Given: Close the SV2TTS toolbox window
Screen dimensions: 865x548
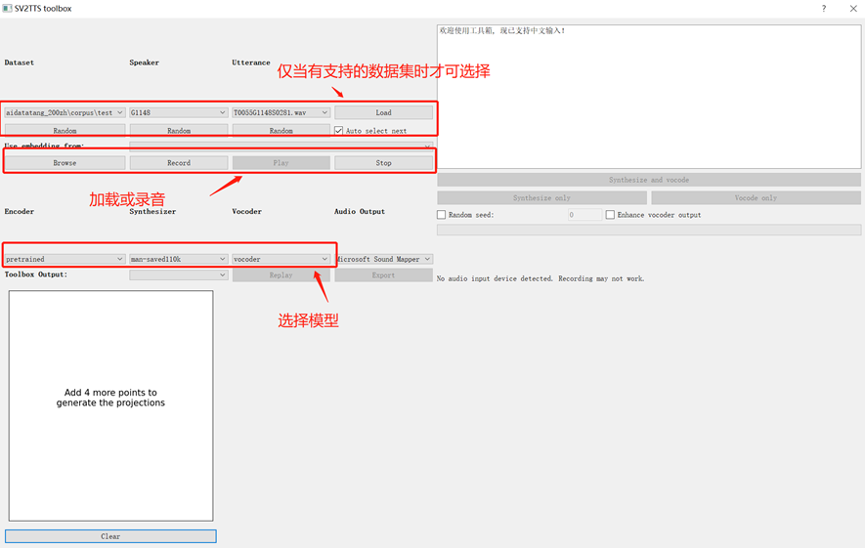Looking at the screenshot, I should pyautogui.click(x=853, y=8).
